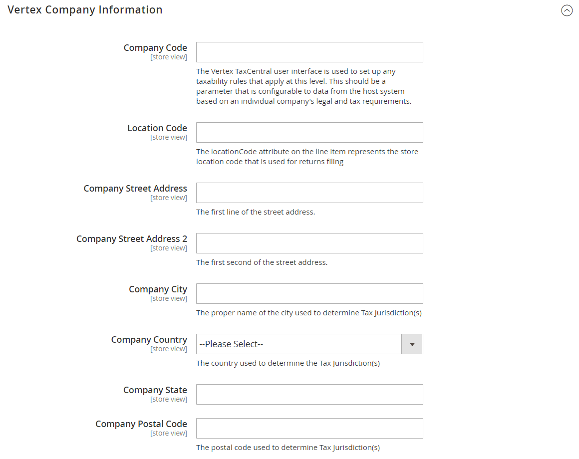The image size is (579, 459).
Task: Click into the Company Postal Code field
Action: (309, 429)
